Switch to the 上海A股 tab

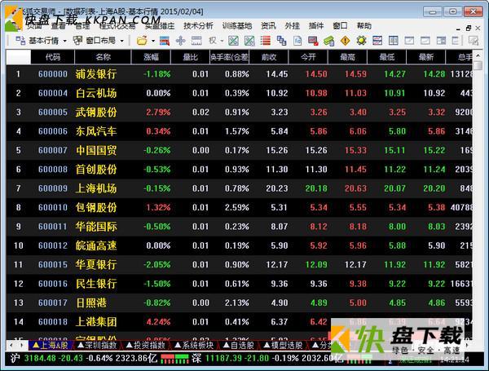tap(51, 345)
